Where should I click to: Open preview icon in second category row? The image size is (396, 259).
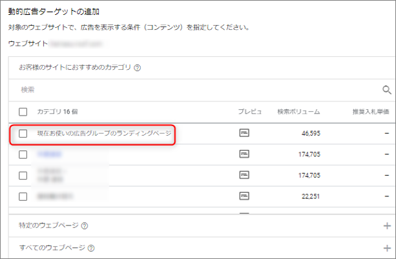pyautogui.click(x=244, y=154)
